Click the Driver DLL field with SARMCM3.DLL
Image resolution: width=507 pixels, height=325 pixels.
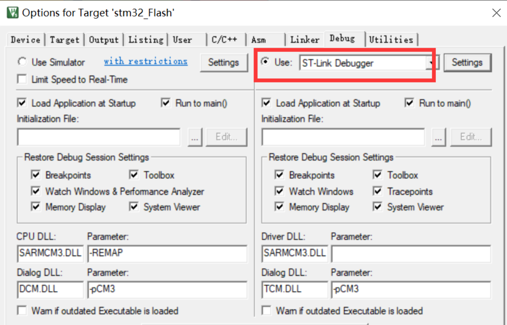(x=295, y=253)
